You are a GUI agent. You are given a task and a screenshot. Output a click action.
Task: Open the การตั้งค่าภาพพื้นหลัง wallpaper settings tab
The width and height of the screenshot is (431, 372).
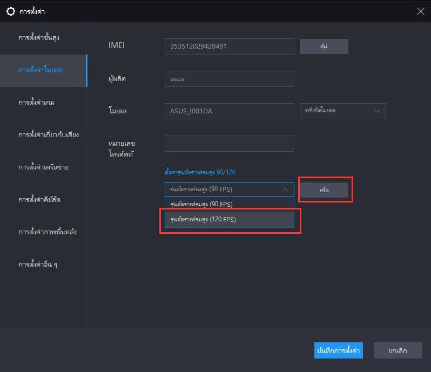coord(48,232)
